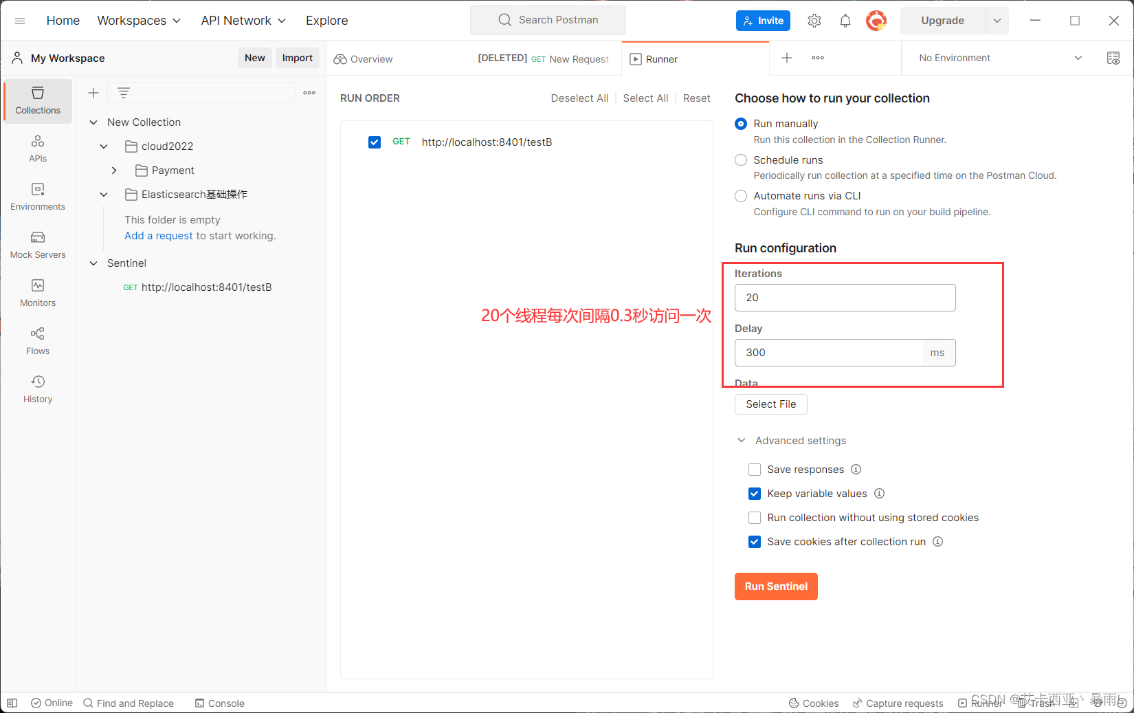Open the API Network dropdown

[243, 21]
